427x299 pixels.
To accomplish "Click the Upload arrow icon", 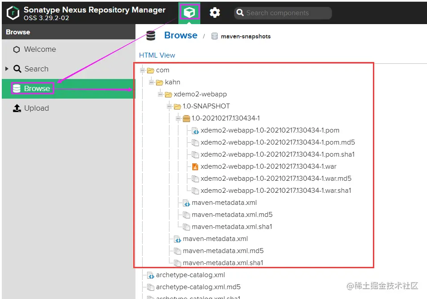I will (x=17, y=108).
